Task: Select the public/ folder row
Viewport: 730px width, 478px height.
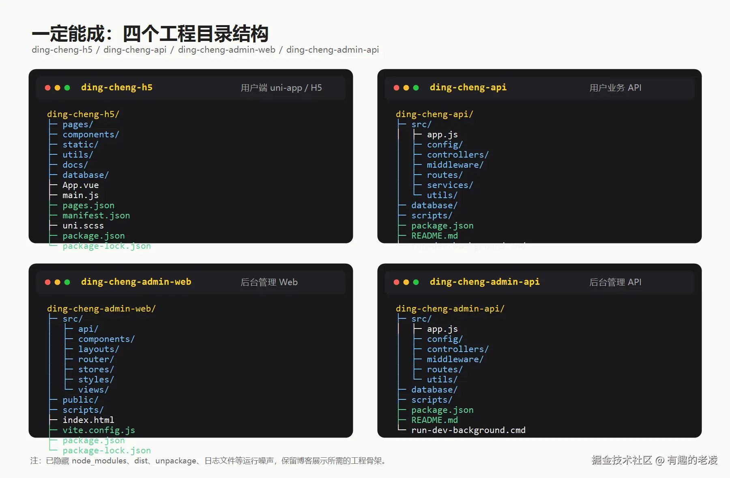Action: pyautogui.click(x=80, y=400)
